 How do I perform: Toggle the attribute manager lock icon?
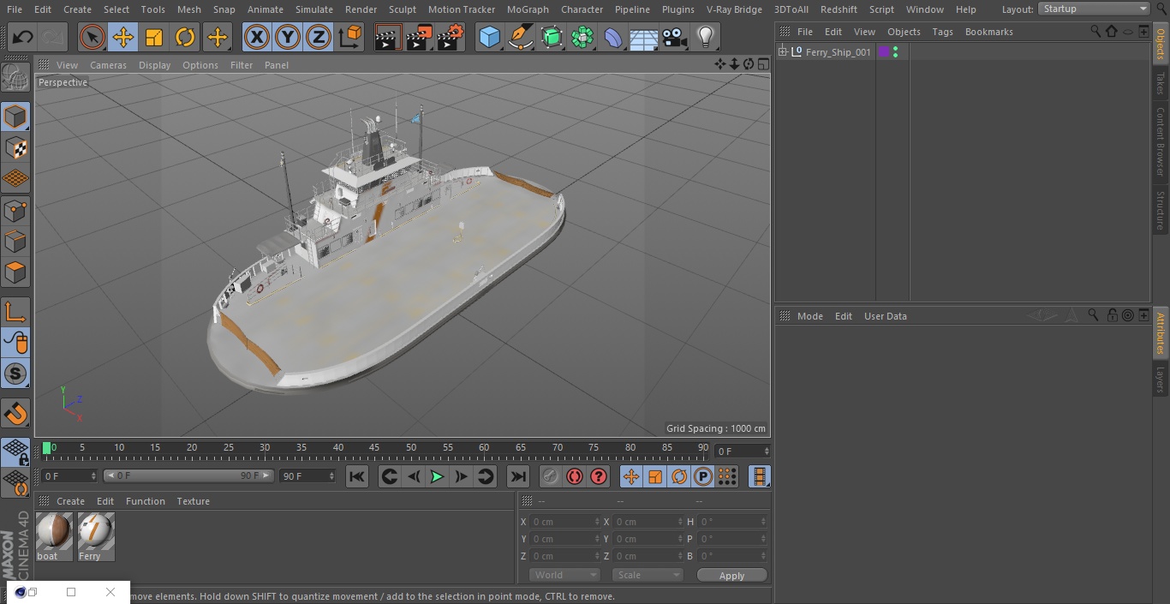[1112, 315]
